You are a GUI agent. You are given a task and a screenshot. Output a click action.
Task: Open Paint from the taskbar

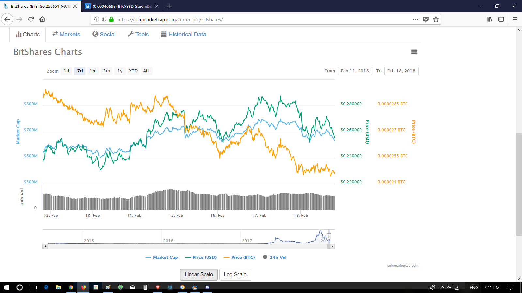(108, 287)
